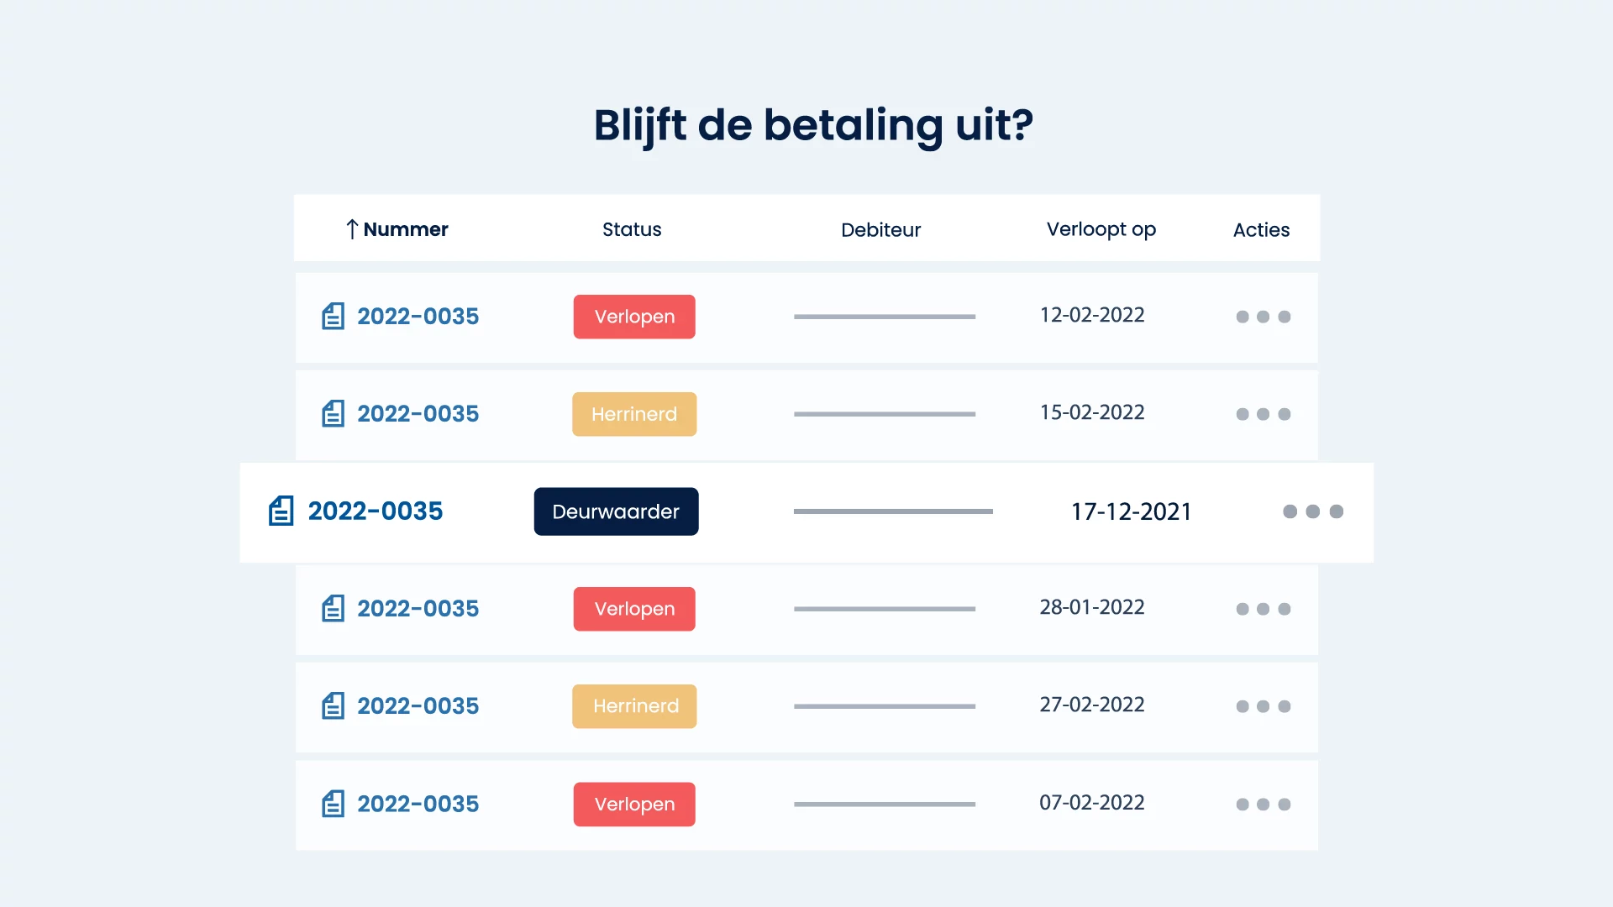
Task: Click the debiteur placeholder line in the Deurwaarder row
Action: (x=893, y=511)
